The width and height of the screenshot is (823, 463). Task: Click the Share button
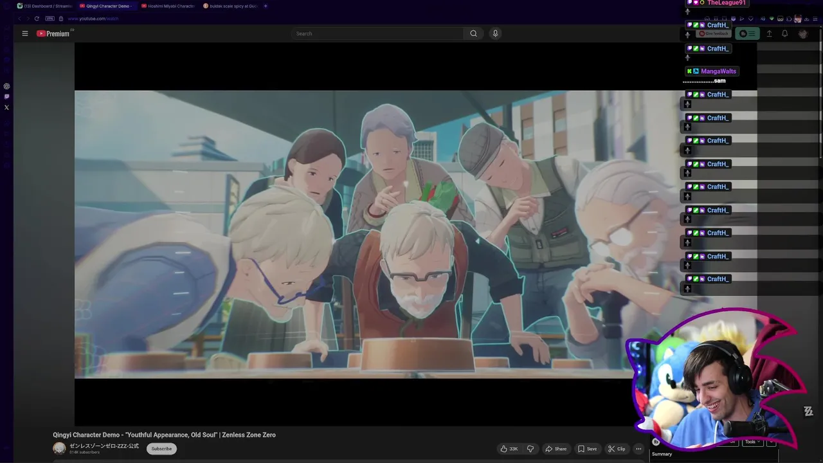(556, 449)
